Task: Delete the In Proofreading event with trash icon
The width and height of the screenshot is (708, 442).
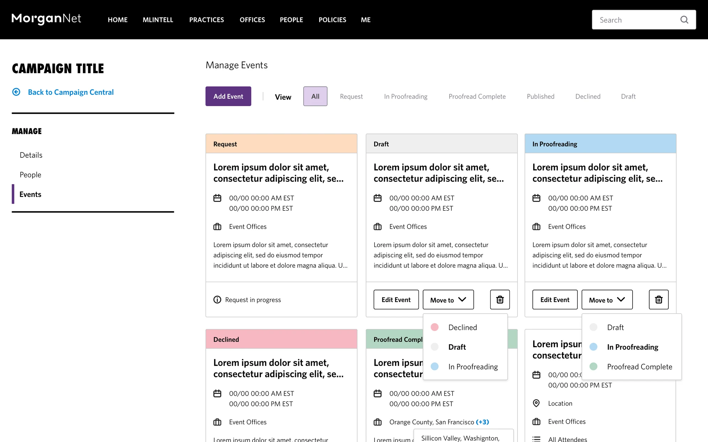Action: [x=659, y=299]
